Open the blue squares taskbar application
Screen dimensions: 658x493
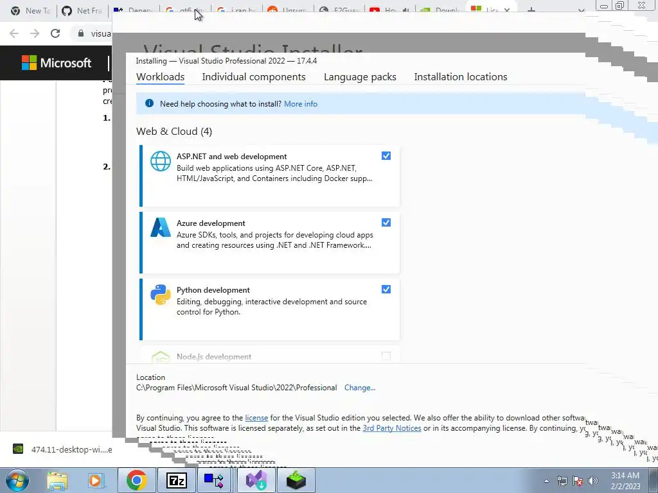(214, 480)
